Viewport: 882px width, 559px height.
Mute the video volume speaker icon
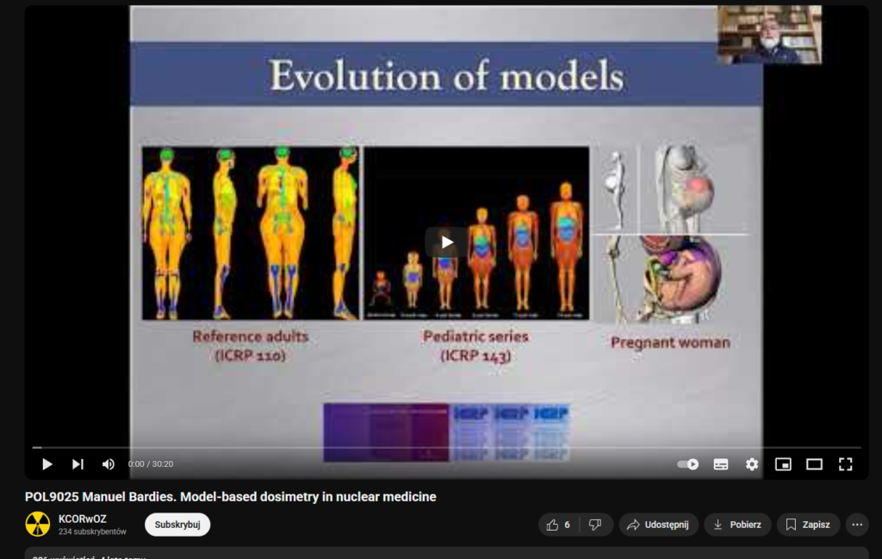[x=109, y=464]
